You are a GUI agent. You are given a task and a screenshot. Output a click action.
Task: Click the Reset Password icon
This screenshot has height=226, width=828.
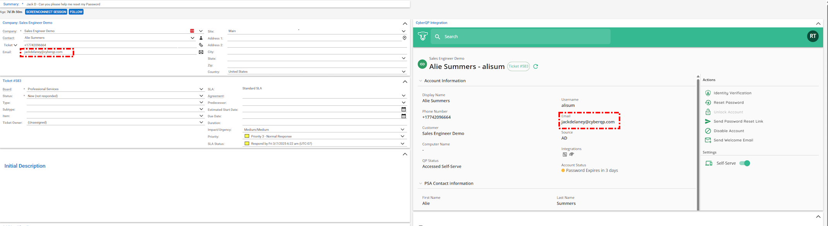[x=708, y=103]
